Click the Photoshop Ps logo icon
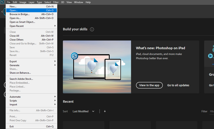The height and width of the screenshot is (129, 214). click(2, 2)
